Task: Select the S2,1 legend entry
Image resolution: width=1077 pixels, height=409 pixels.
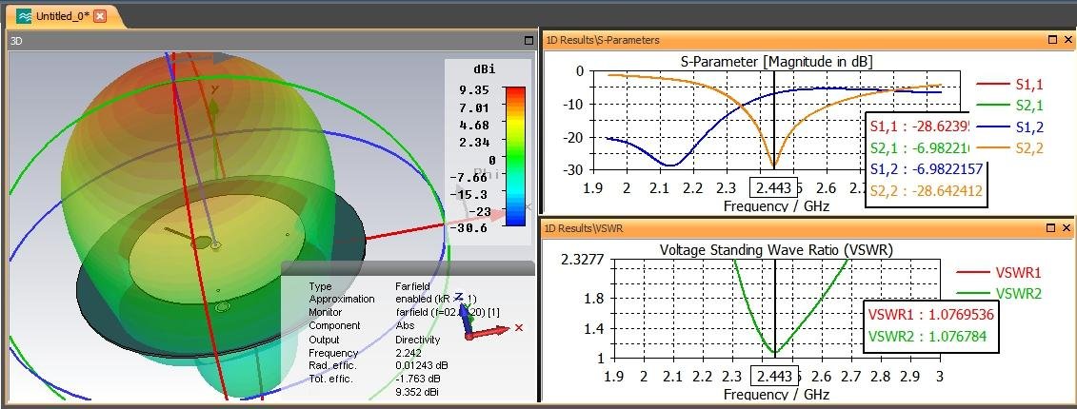Action: 1009,106
